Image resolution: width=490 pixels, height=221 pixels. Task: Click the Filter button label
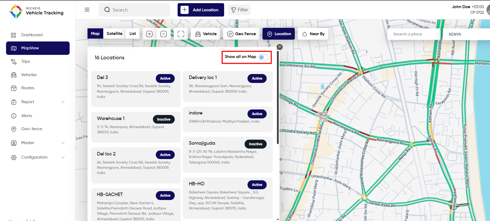point(243,10)
